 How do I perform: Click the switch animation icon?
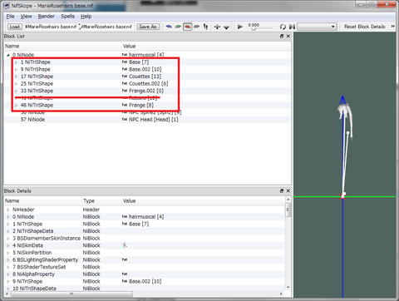tap(292, 27)
